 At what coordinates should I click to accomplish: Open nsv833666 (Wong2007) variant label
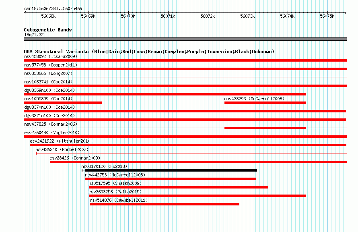(48, 73)
